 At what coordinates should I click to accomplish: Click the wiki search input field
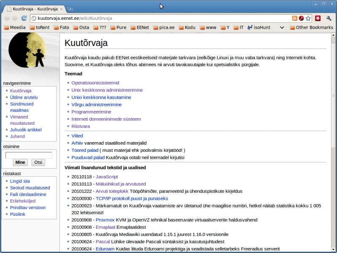tap(29, 155)
